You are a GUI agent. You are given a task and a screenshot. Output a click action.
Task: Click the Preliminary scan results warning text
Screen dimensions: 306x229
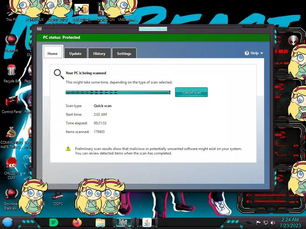point(158,151)
